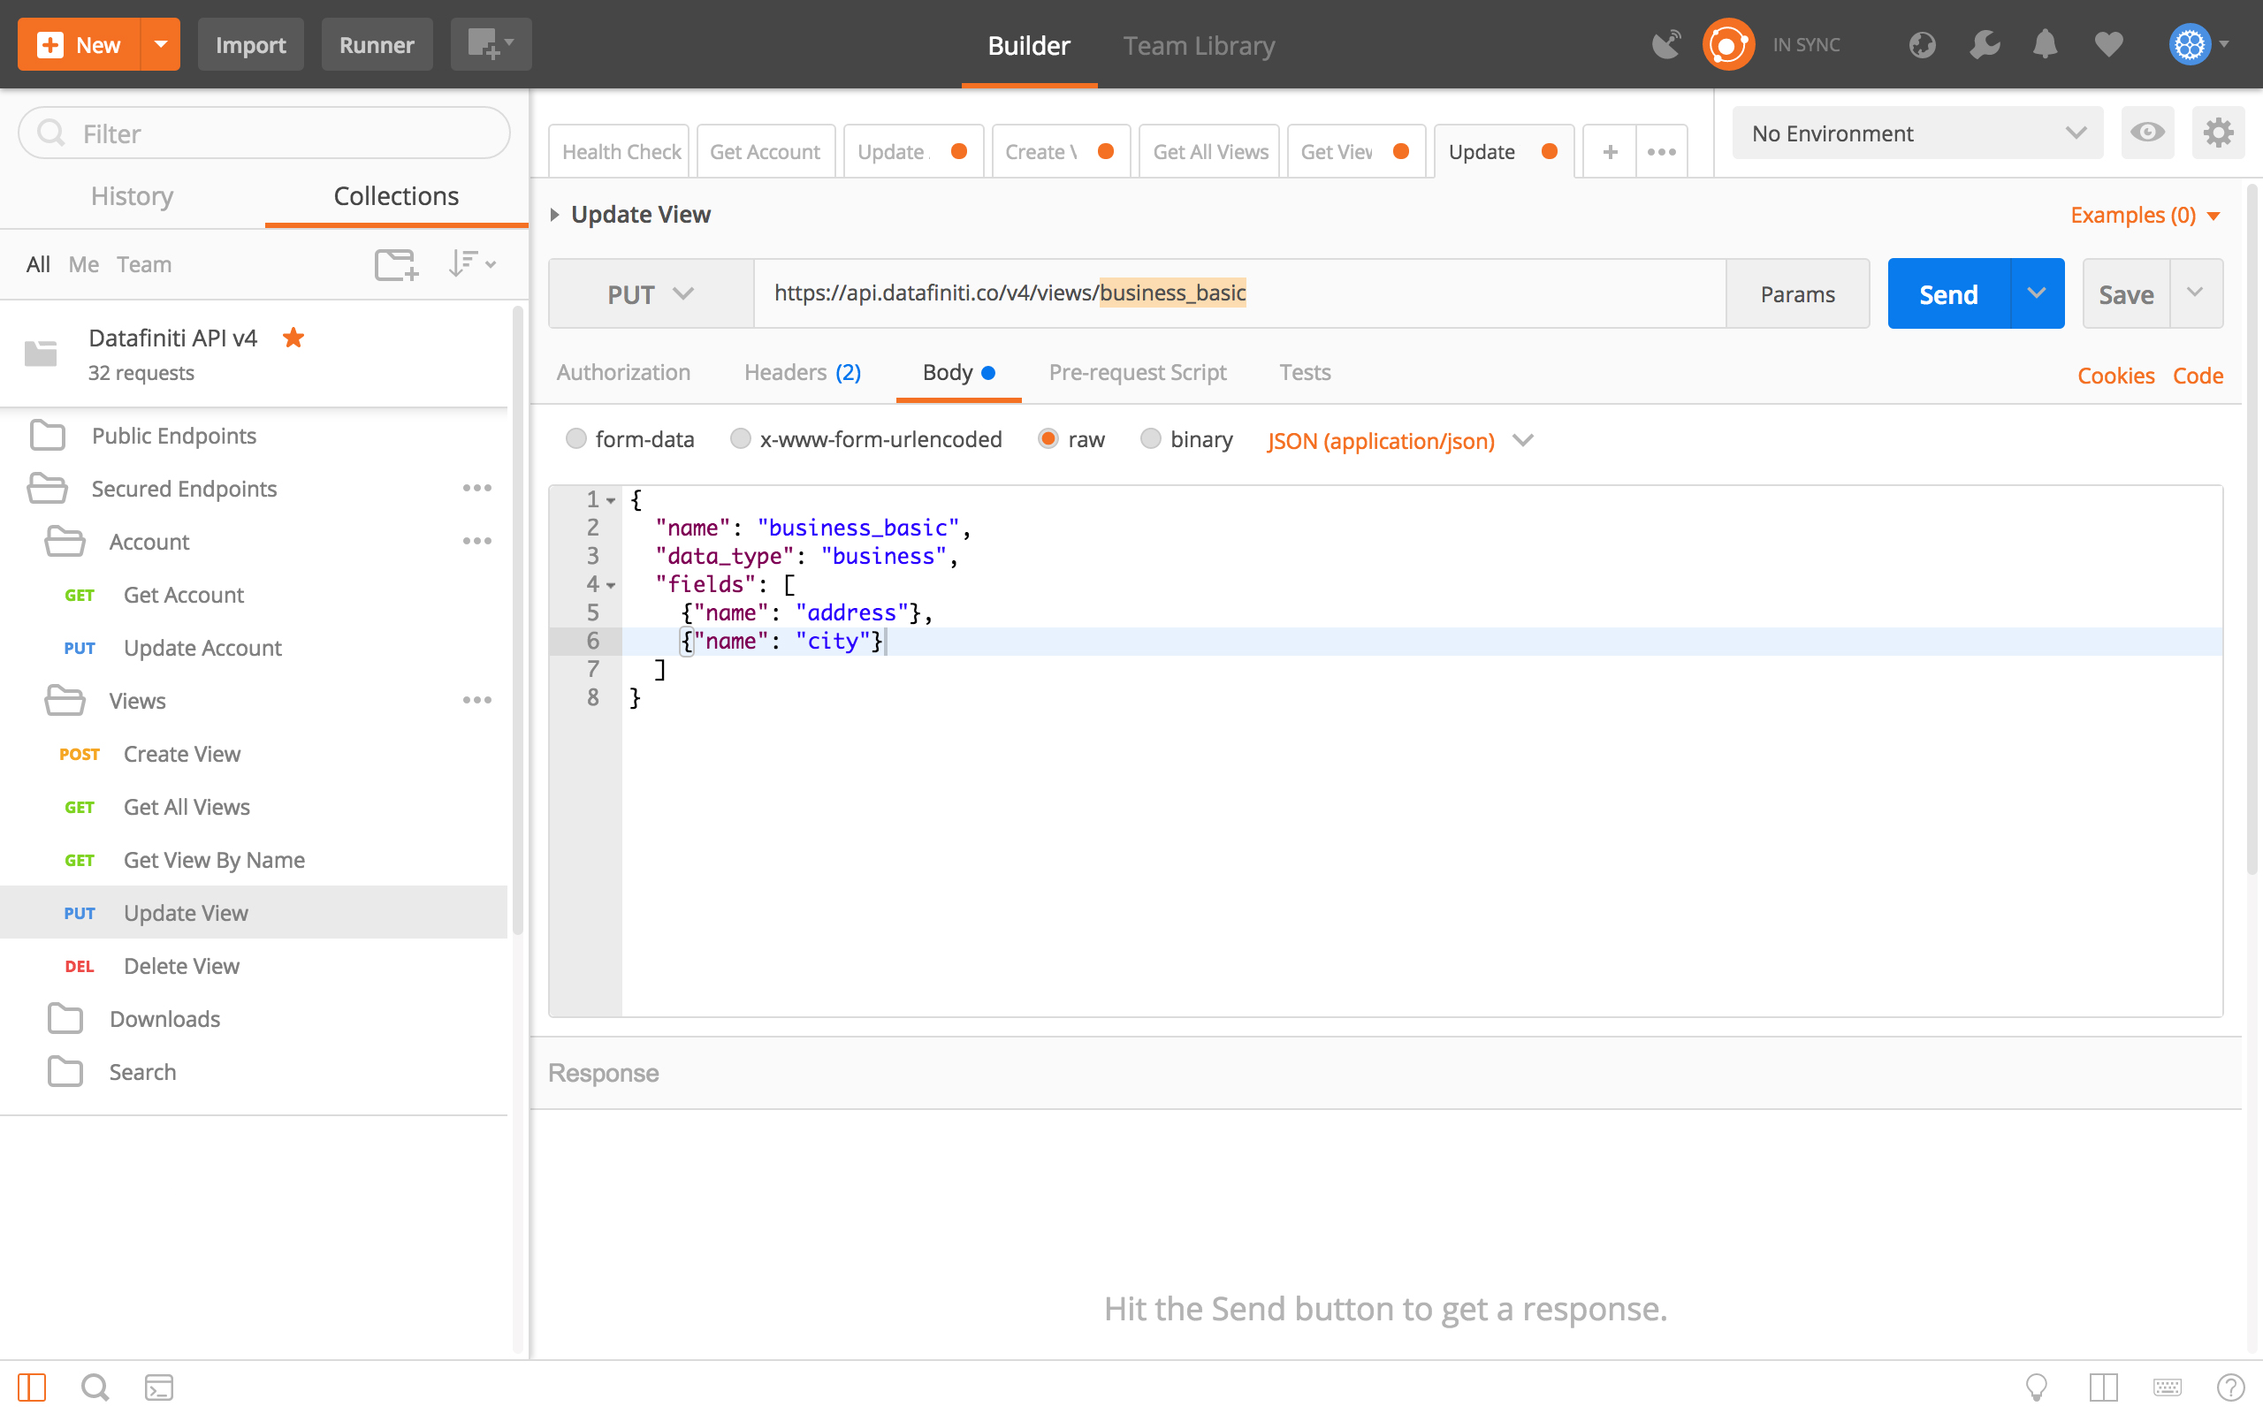The image size is (2263, 1414).
Task: Open more options for Account folder
Action: 477,542
